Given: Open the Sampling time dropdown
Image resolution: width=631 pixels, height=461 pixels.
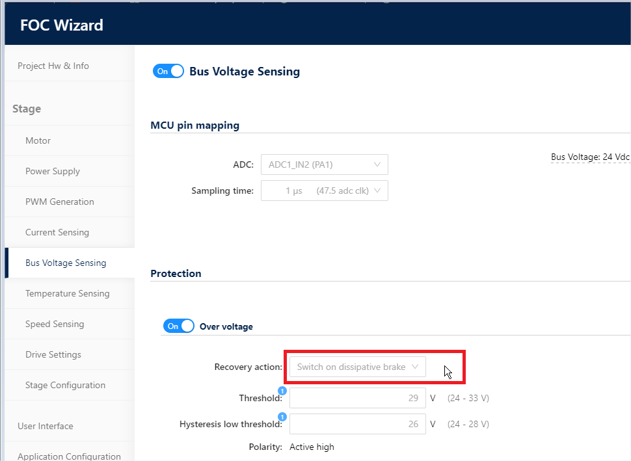Looking at the screenshot, I should (x=324, y=191).
